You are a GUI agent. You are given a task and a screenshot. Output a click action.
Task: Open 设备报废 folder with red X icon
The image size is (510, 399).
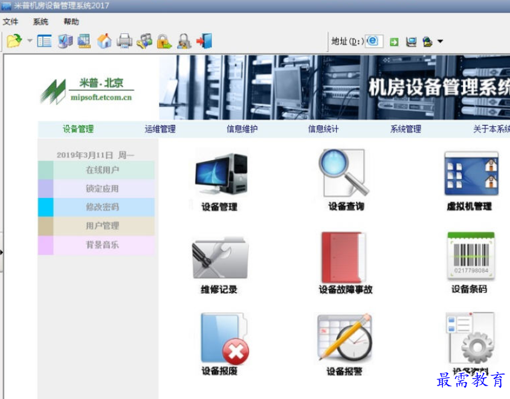[224, 338]
